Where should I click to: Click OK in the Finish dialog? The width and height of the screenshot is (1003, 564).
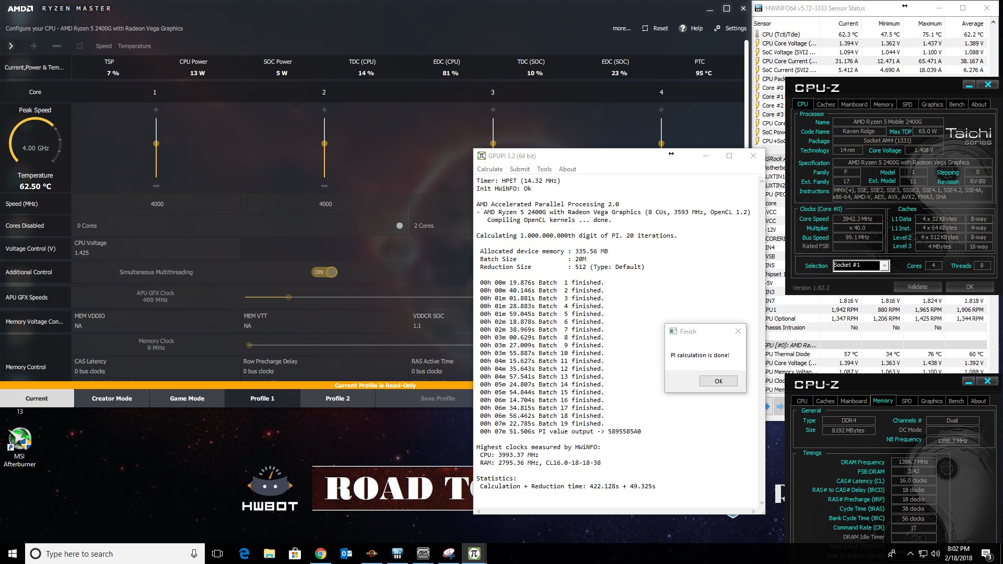(x=718, y=381)
